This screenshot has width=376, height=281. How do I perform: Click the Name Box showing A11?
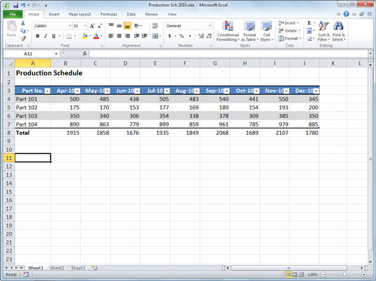tap(30, 53)
